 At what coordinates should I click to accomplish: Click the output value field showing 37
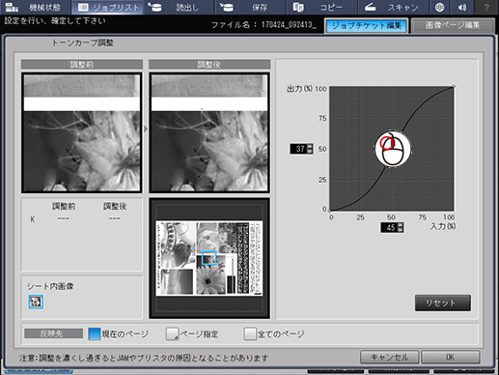click(x=298, y=149)
